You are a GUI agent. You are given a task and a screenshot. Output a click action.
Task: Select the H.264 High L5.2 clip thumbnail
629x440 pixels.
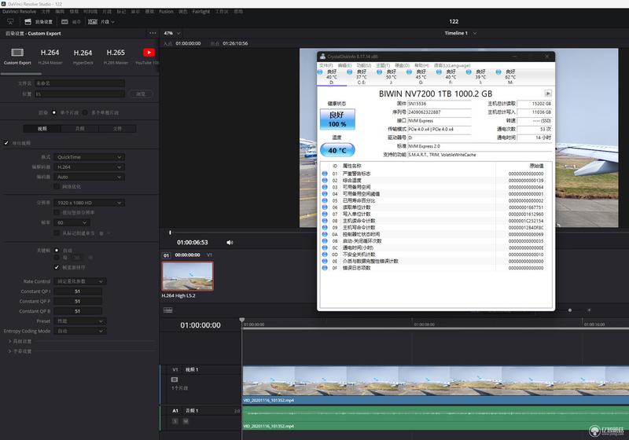(x=187, y=276)
